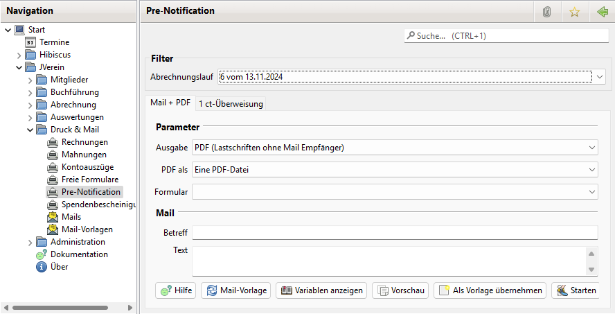The image size is (615, 314).
Task: Expand the Hibiscus tree node
Action: pos(19,55)
